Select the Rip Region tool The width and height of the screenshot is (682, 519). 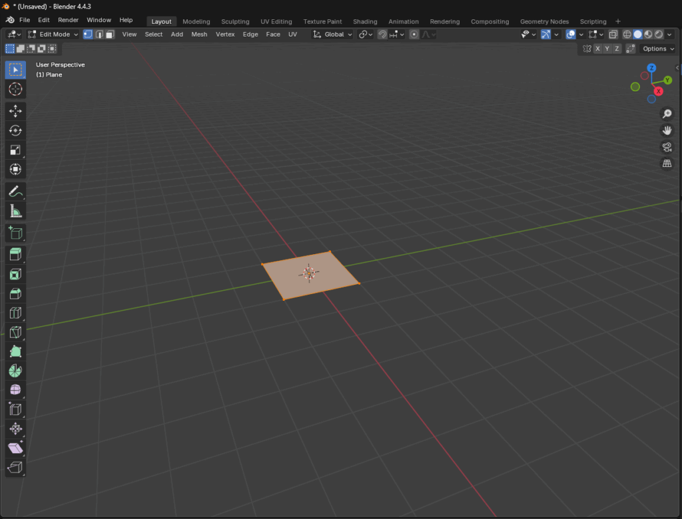tap(15, 467)
